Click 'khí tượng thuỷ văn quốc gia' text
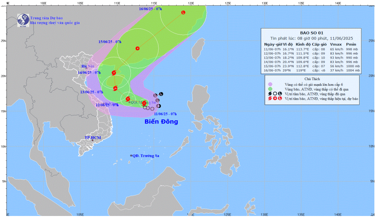Viewport: 380px width, 220px height. click(x=55, y=23)
